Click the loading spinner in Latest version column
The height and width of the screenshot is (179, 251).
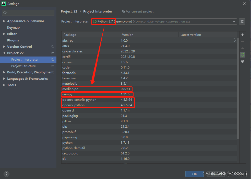point(235,40)
